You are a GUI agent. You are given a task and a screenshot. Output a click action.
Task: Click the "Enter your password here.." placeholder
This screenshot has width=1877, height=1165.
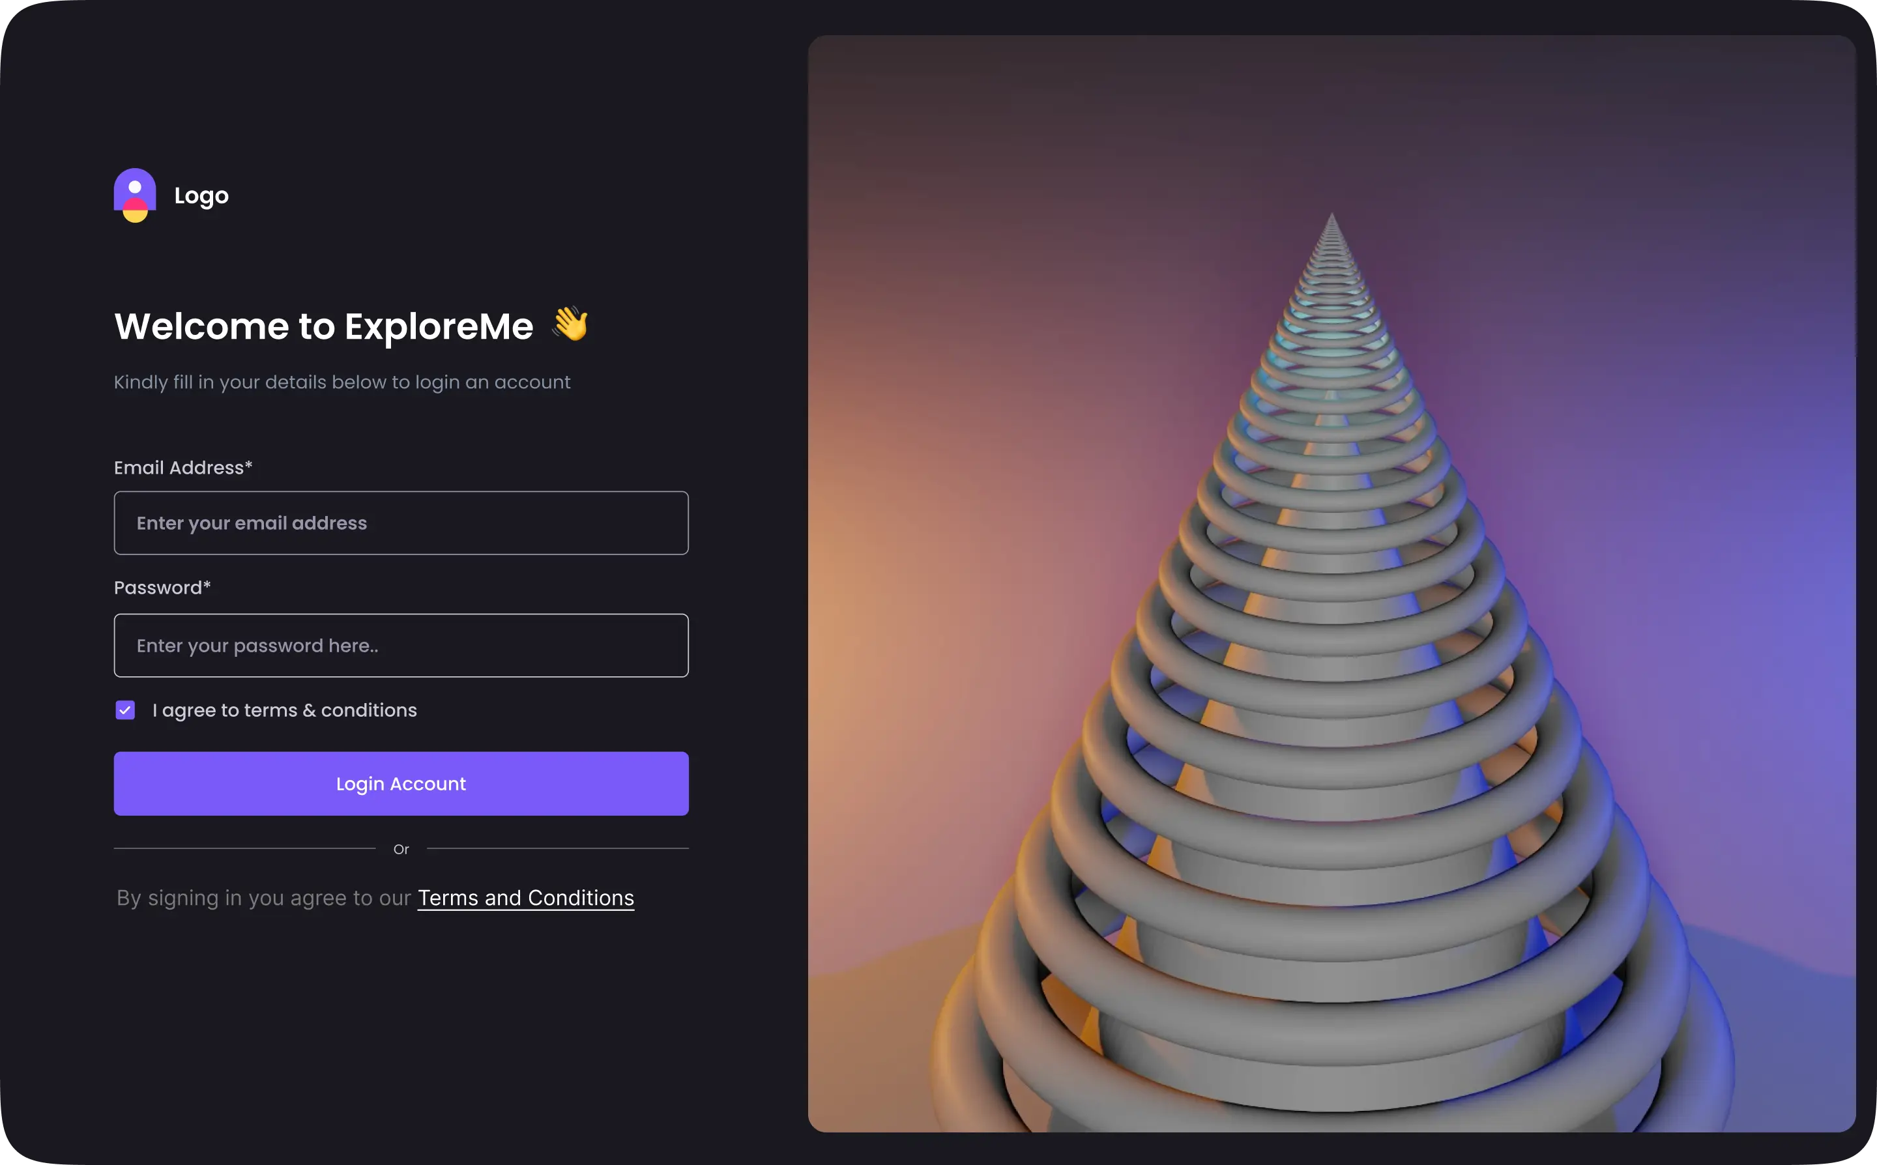[257, 646]
